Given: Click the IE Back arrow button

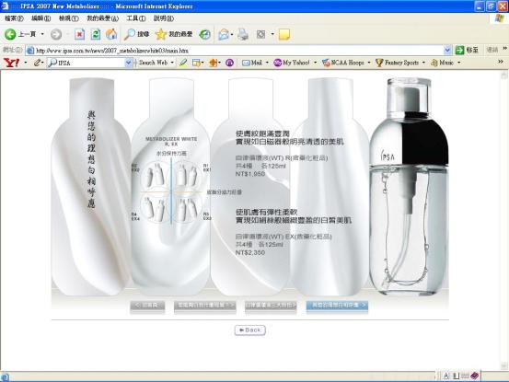Looking at the screenshot, I should coord(10,34).
